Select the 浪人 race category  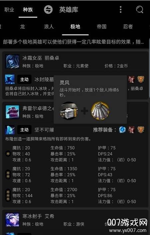[49, 27]
